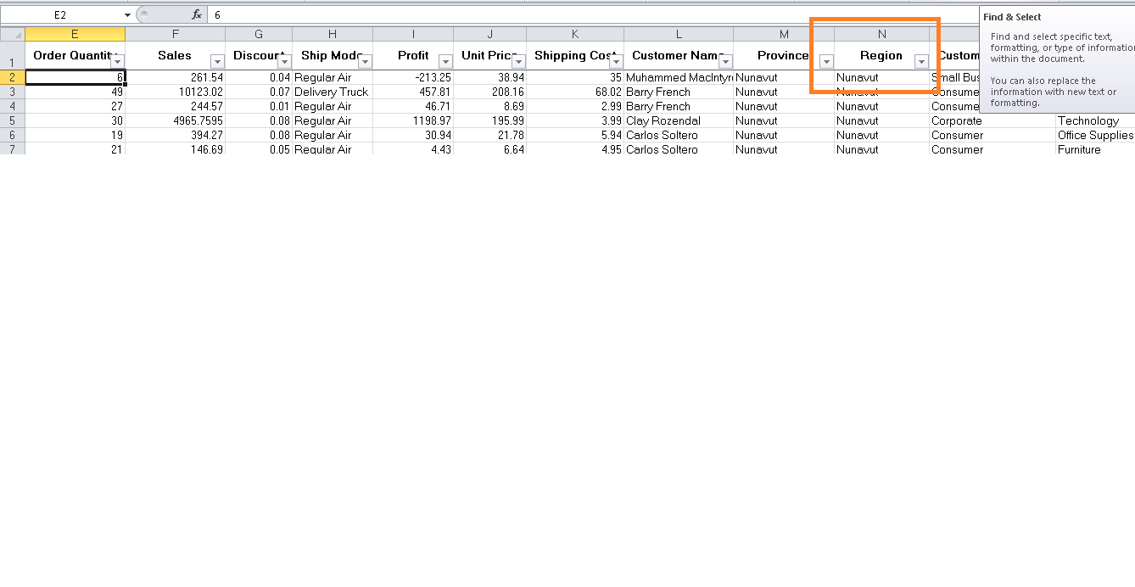The height and width of the screenshot is (587, 1135).
Task: Open the Unit Price filter dropdown
Action: pos(518,60)
